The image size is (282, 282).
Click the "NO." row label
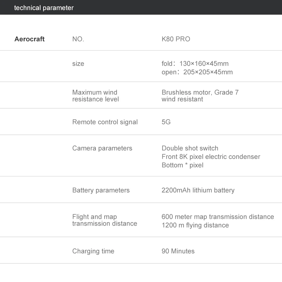(78, 39)
